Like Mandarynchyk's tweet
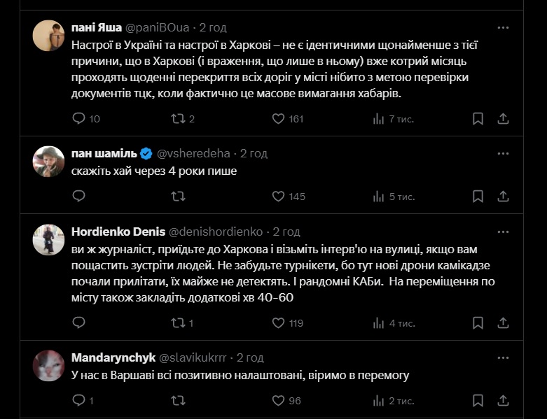The height and width of the screenshot is (419, 547). [x=278, y=401]
